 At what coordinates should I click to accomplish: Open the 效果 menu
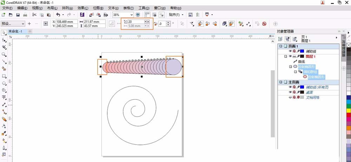pos(83,8)
